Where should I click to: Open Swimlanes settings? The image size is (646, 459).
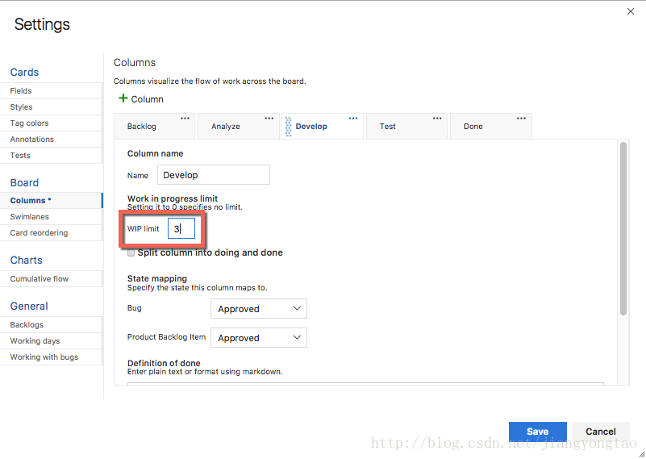(51, 217)
